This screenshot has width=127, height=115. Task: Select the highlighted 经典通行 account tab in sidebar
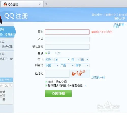tap(8, 32)
